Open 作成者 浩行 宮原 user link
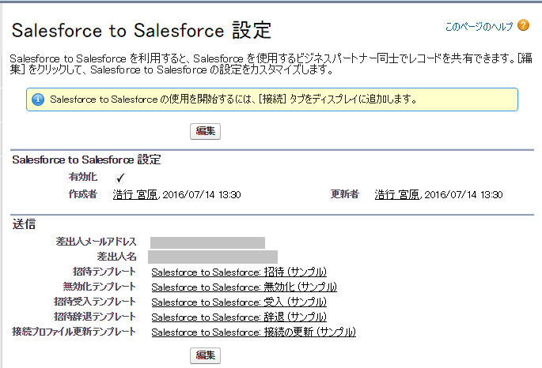Screen dimensions: 542x368 pos(135,195)
